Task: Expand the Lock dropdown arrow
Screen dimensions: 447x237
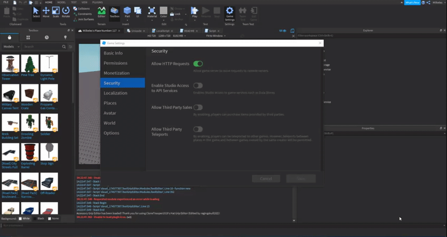Action: [186, 14]
